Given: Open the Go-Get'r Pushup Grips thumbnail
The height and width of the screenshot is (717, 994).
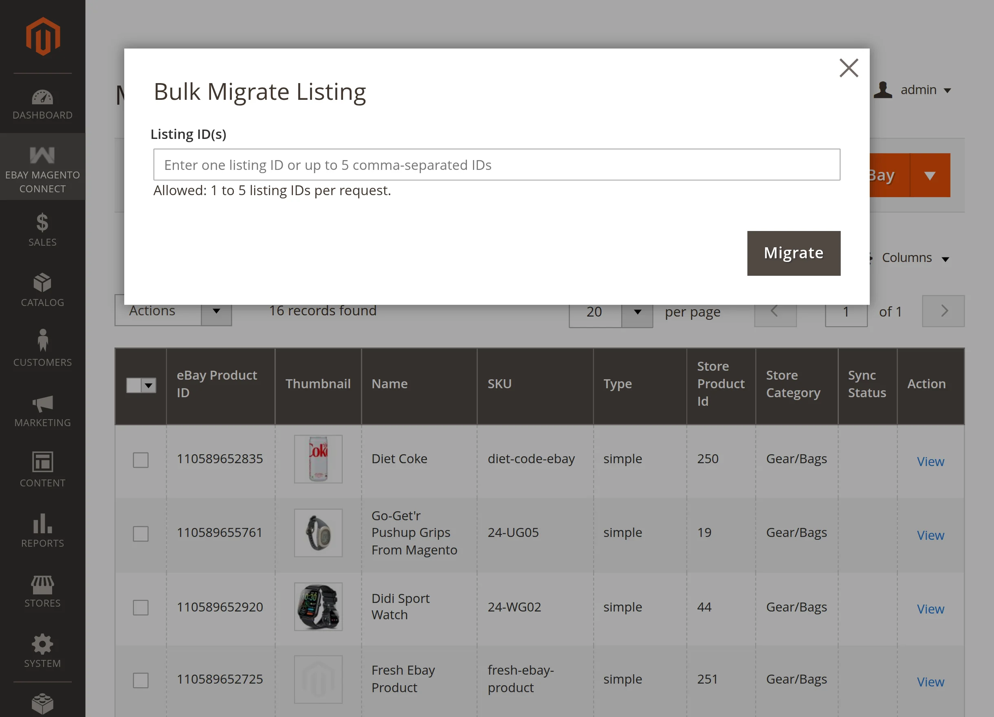Looking at the screenshot, I should [318, 533].
